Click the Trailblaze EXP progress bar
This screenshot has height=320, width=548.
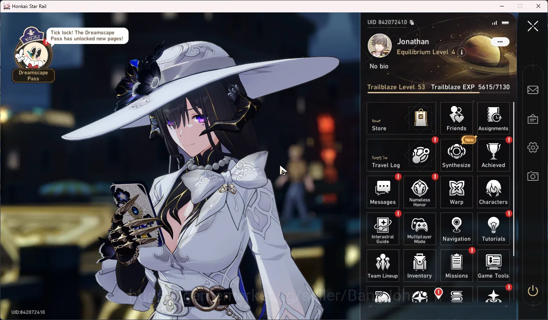439,93
